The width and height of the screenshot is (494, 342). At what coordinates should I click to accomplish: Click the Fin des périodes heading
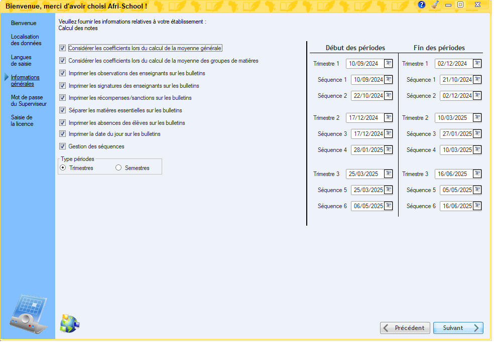coord(440,48)
